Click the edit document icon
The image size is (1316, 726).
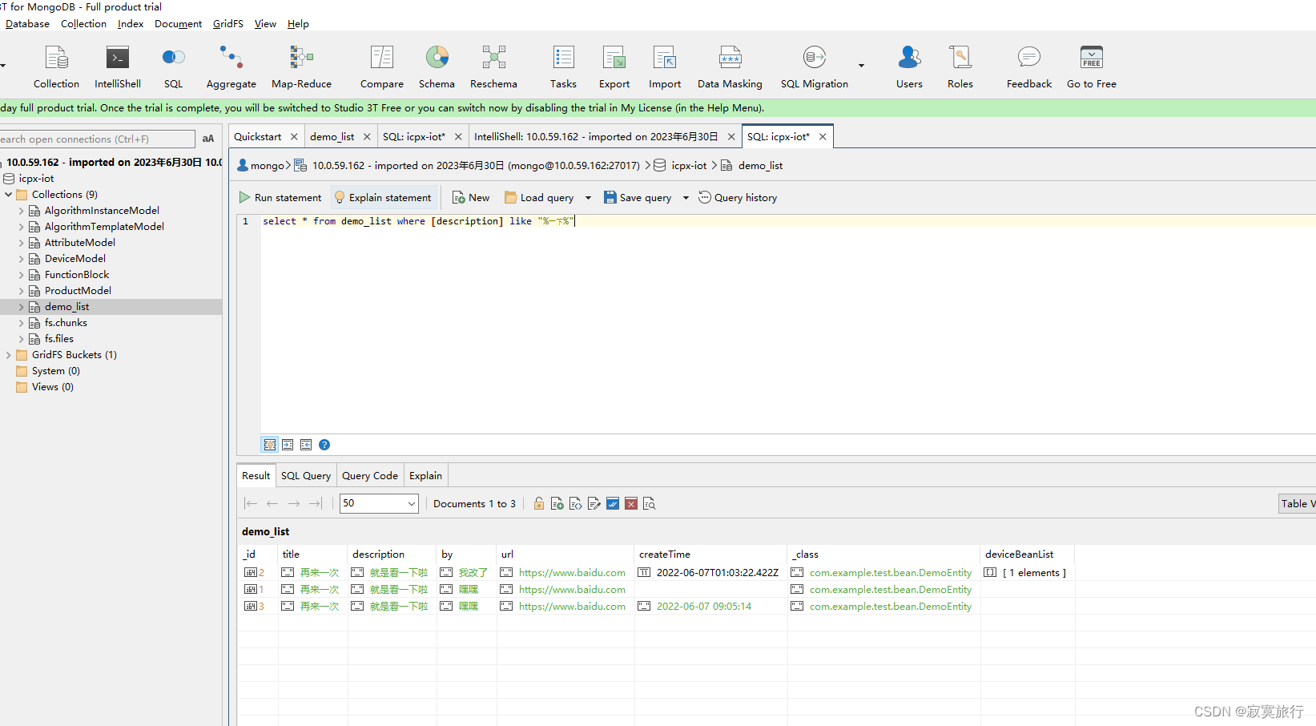[594, 503]
